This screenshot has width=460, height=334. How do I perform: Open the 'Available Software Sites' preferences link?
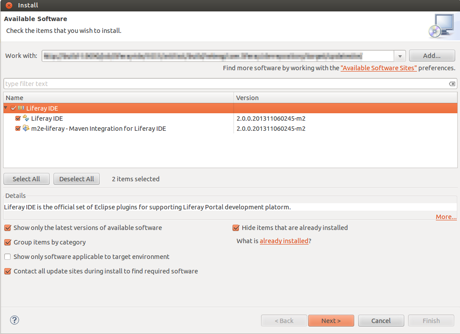[378, 68]
